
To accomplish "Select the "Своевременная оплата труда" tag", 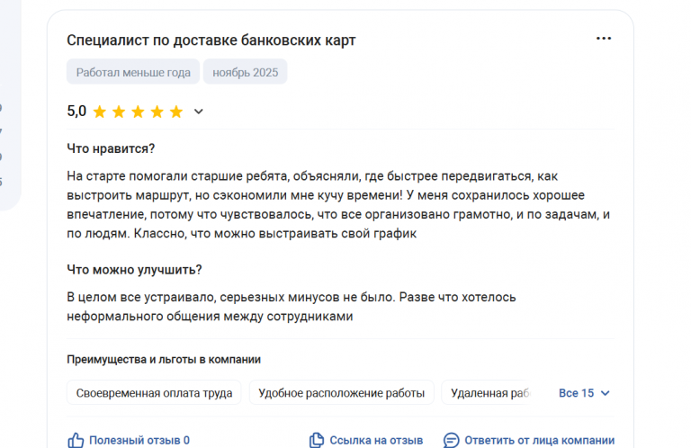I will (x=154, y=392).
